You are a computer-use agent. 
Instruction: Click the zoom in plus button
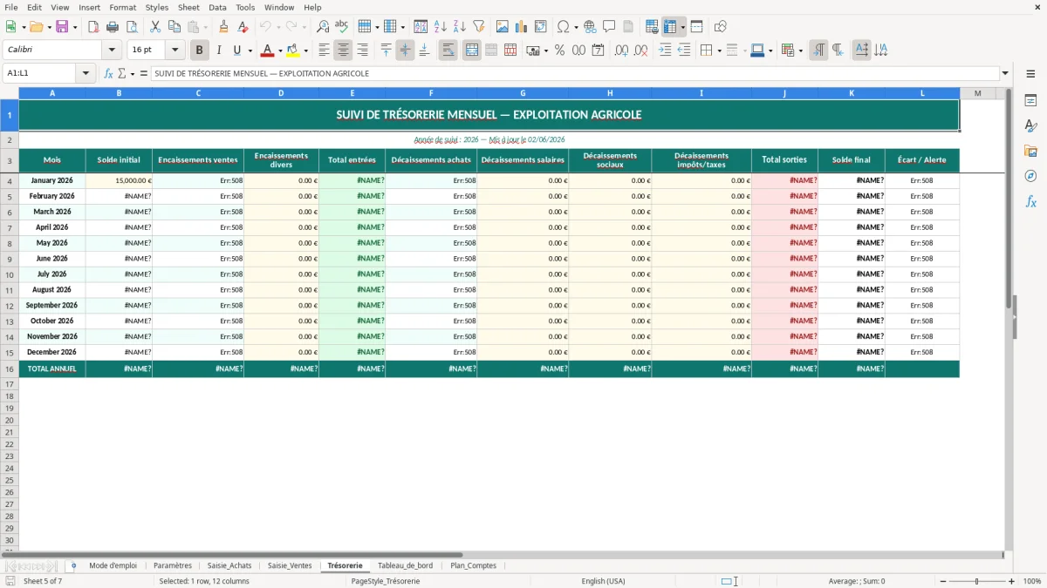click(x=1012, y=581)
